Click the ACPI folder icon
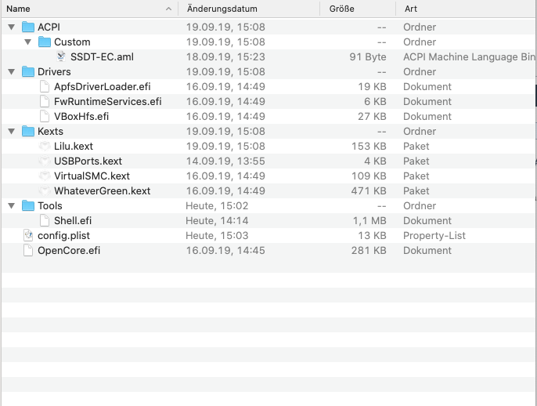The width and height of the screenshot is (537, 406). click(x=28, y=27)
